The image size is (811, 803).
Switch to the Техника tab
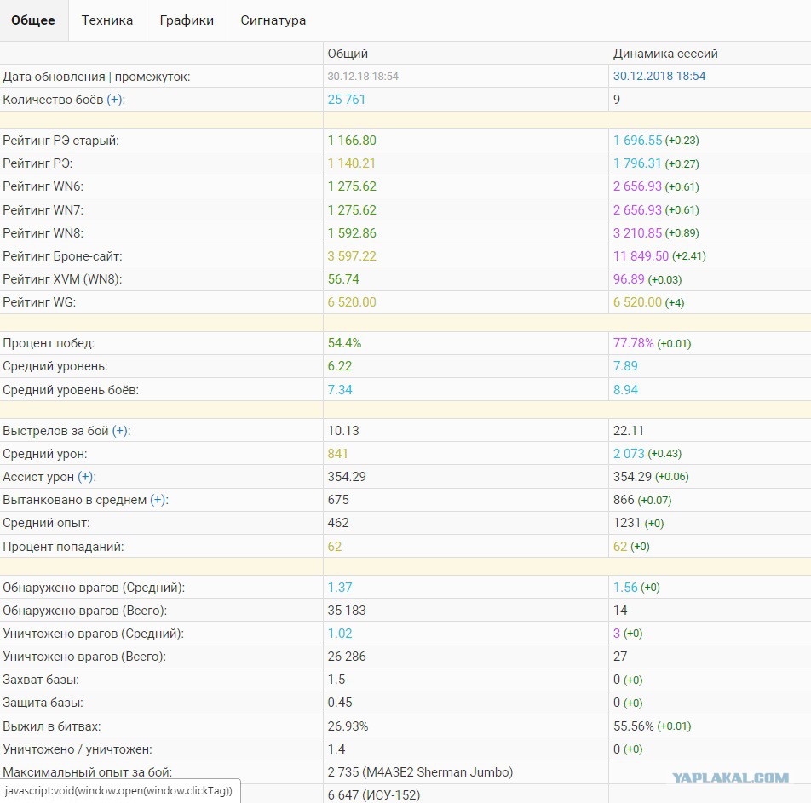[x=107, y=20]
